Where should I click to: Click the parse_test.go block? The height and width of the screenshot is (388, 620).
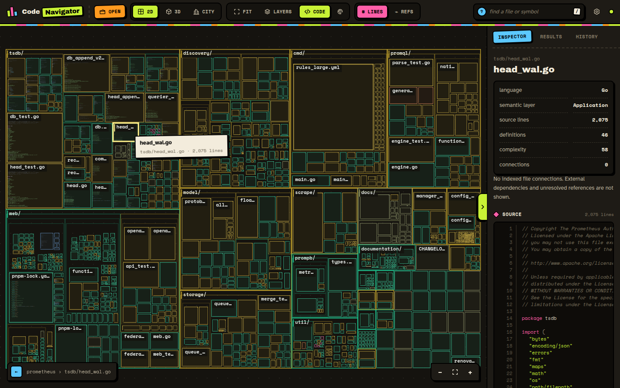411,72
